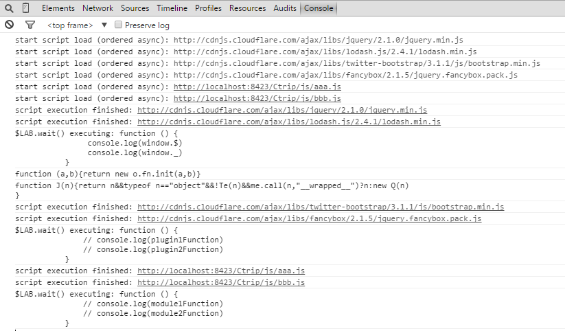Screen dimensions: 565x331
Task: Click the magnifier inspect element icon
Action: 9,8
